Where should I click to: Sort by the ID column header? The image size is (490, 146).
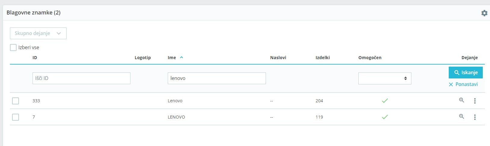35,58
